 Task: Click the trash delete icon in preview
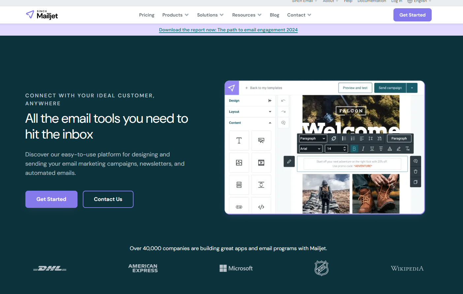[416, 172]
